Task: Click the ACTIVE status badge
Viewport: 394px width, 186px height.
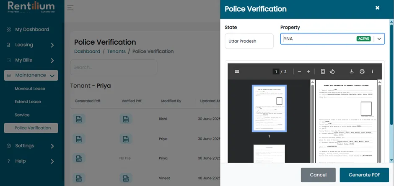Action: (x=363, y=39)
